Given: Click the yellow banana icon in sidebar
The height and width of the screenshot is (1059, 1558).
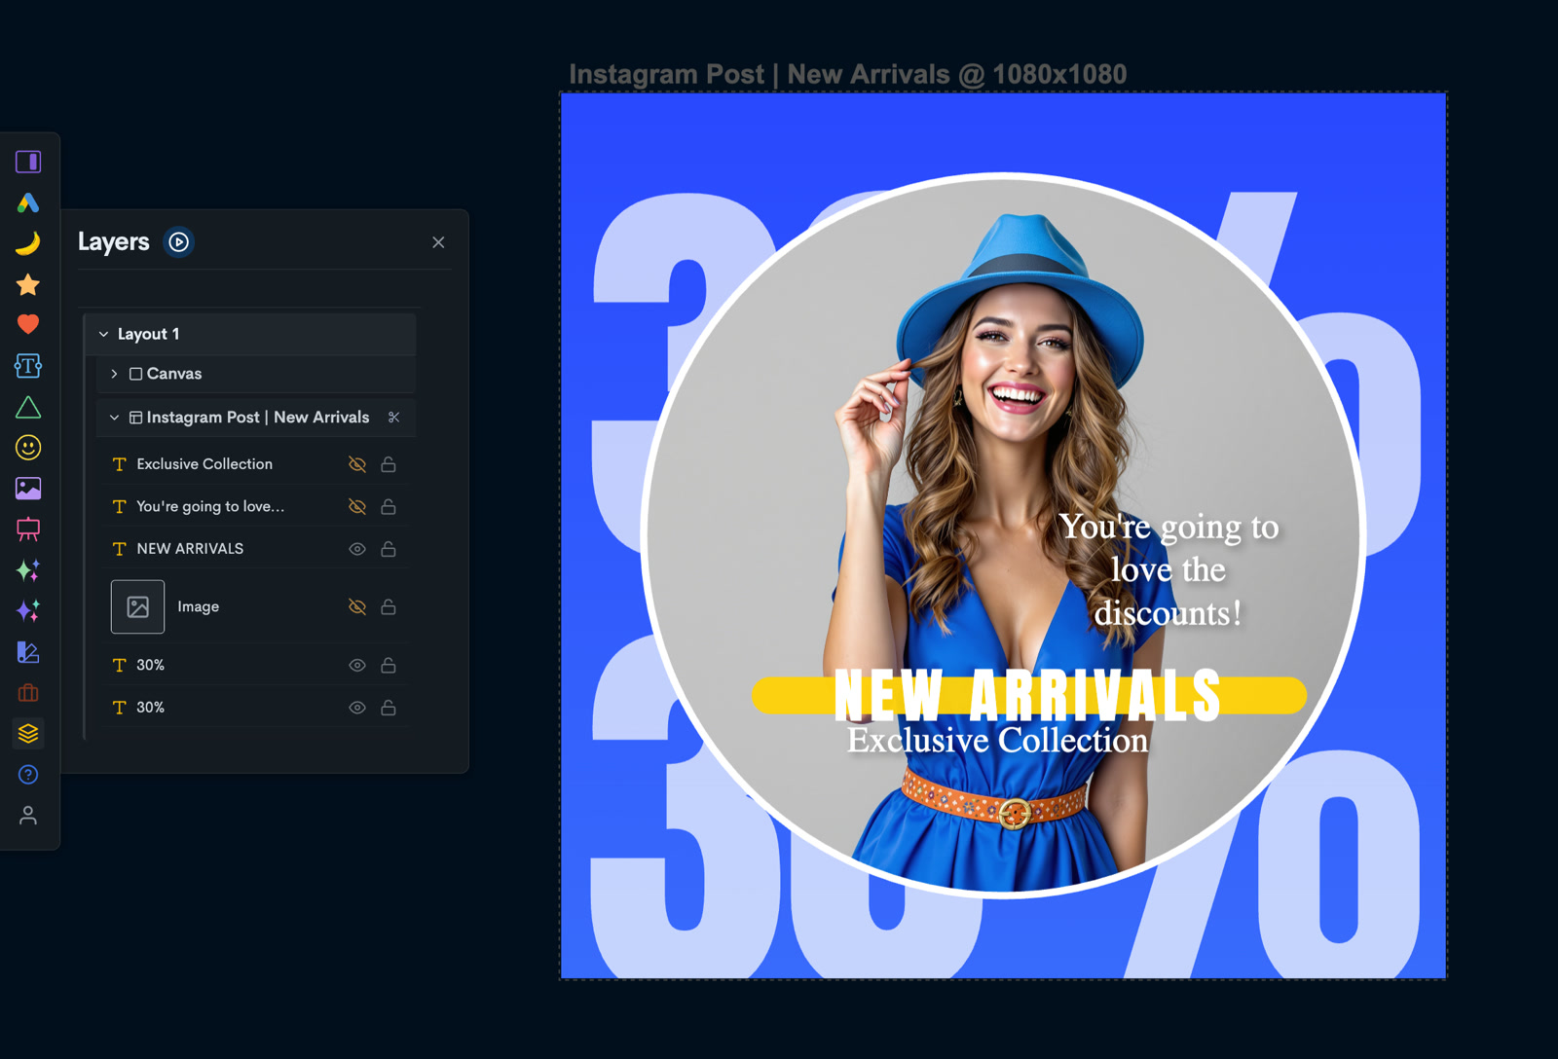Looking at the screenshot, I should (28, 243).
